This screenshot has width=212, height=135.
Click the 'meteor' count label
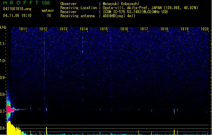(48, 10)
